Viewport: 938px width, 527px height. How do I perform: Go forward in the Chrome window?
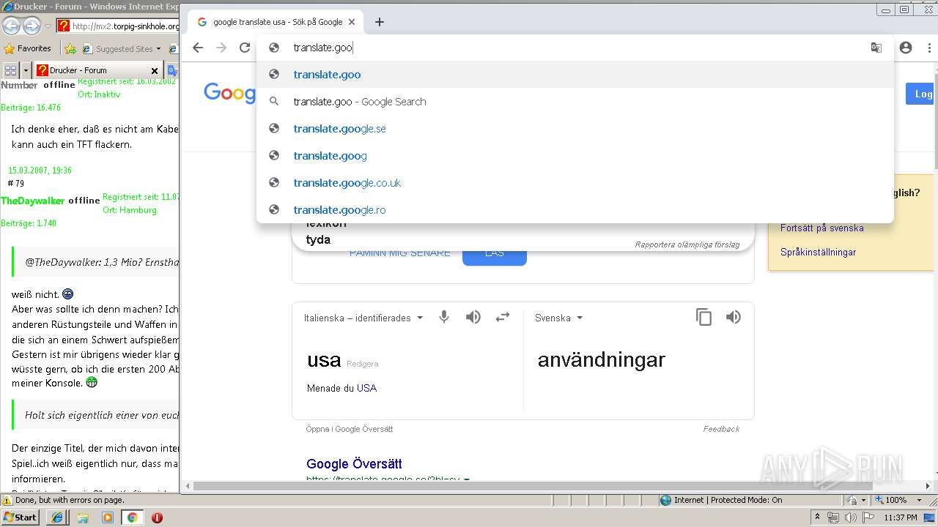(x=221, y=48)
